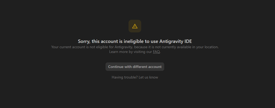Click 'Antigravity IDE' in the heading
275x108 pixels.
point(176,41)
